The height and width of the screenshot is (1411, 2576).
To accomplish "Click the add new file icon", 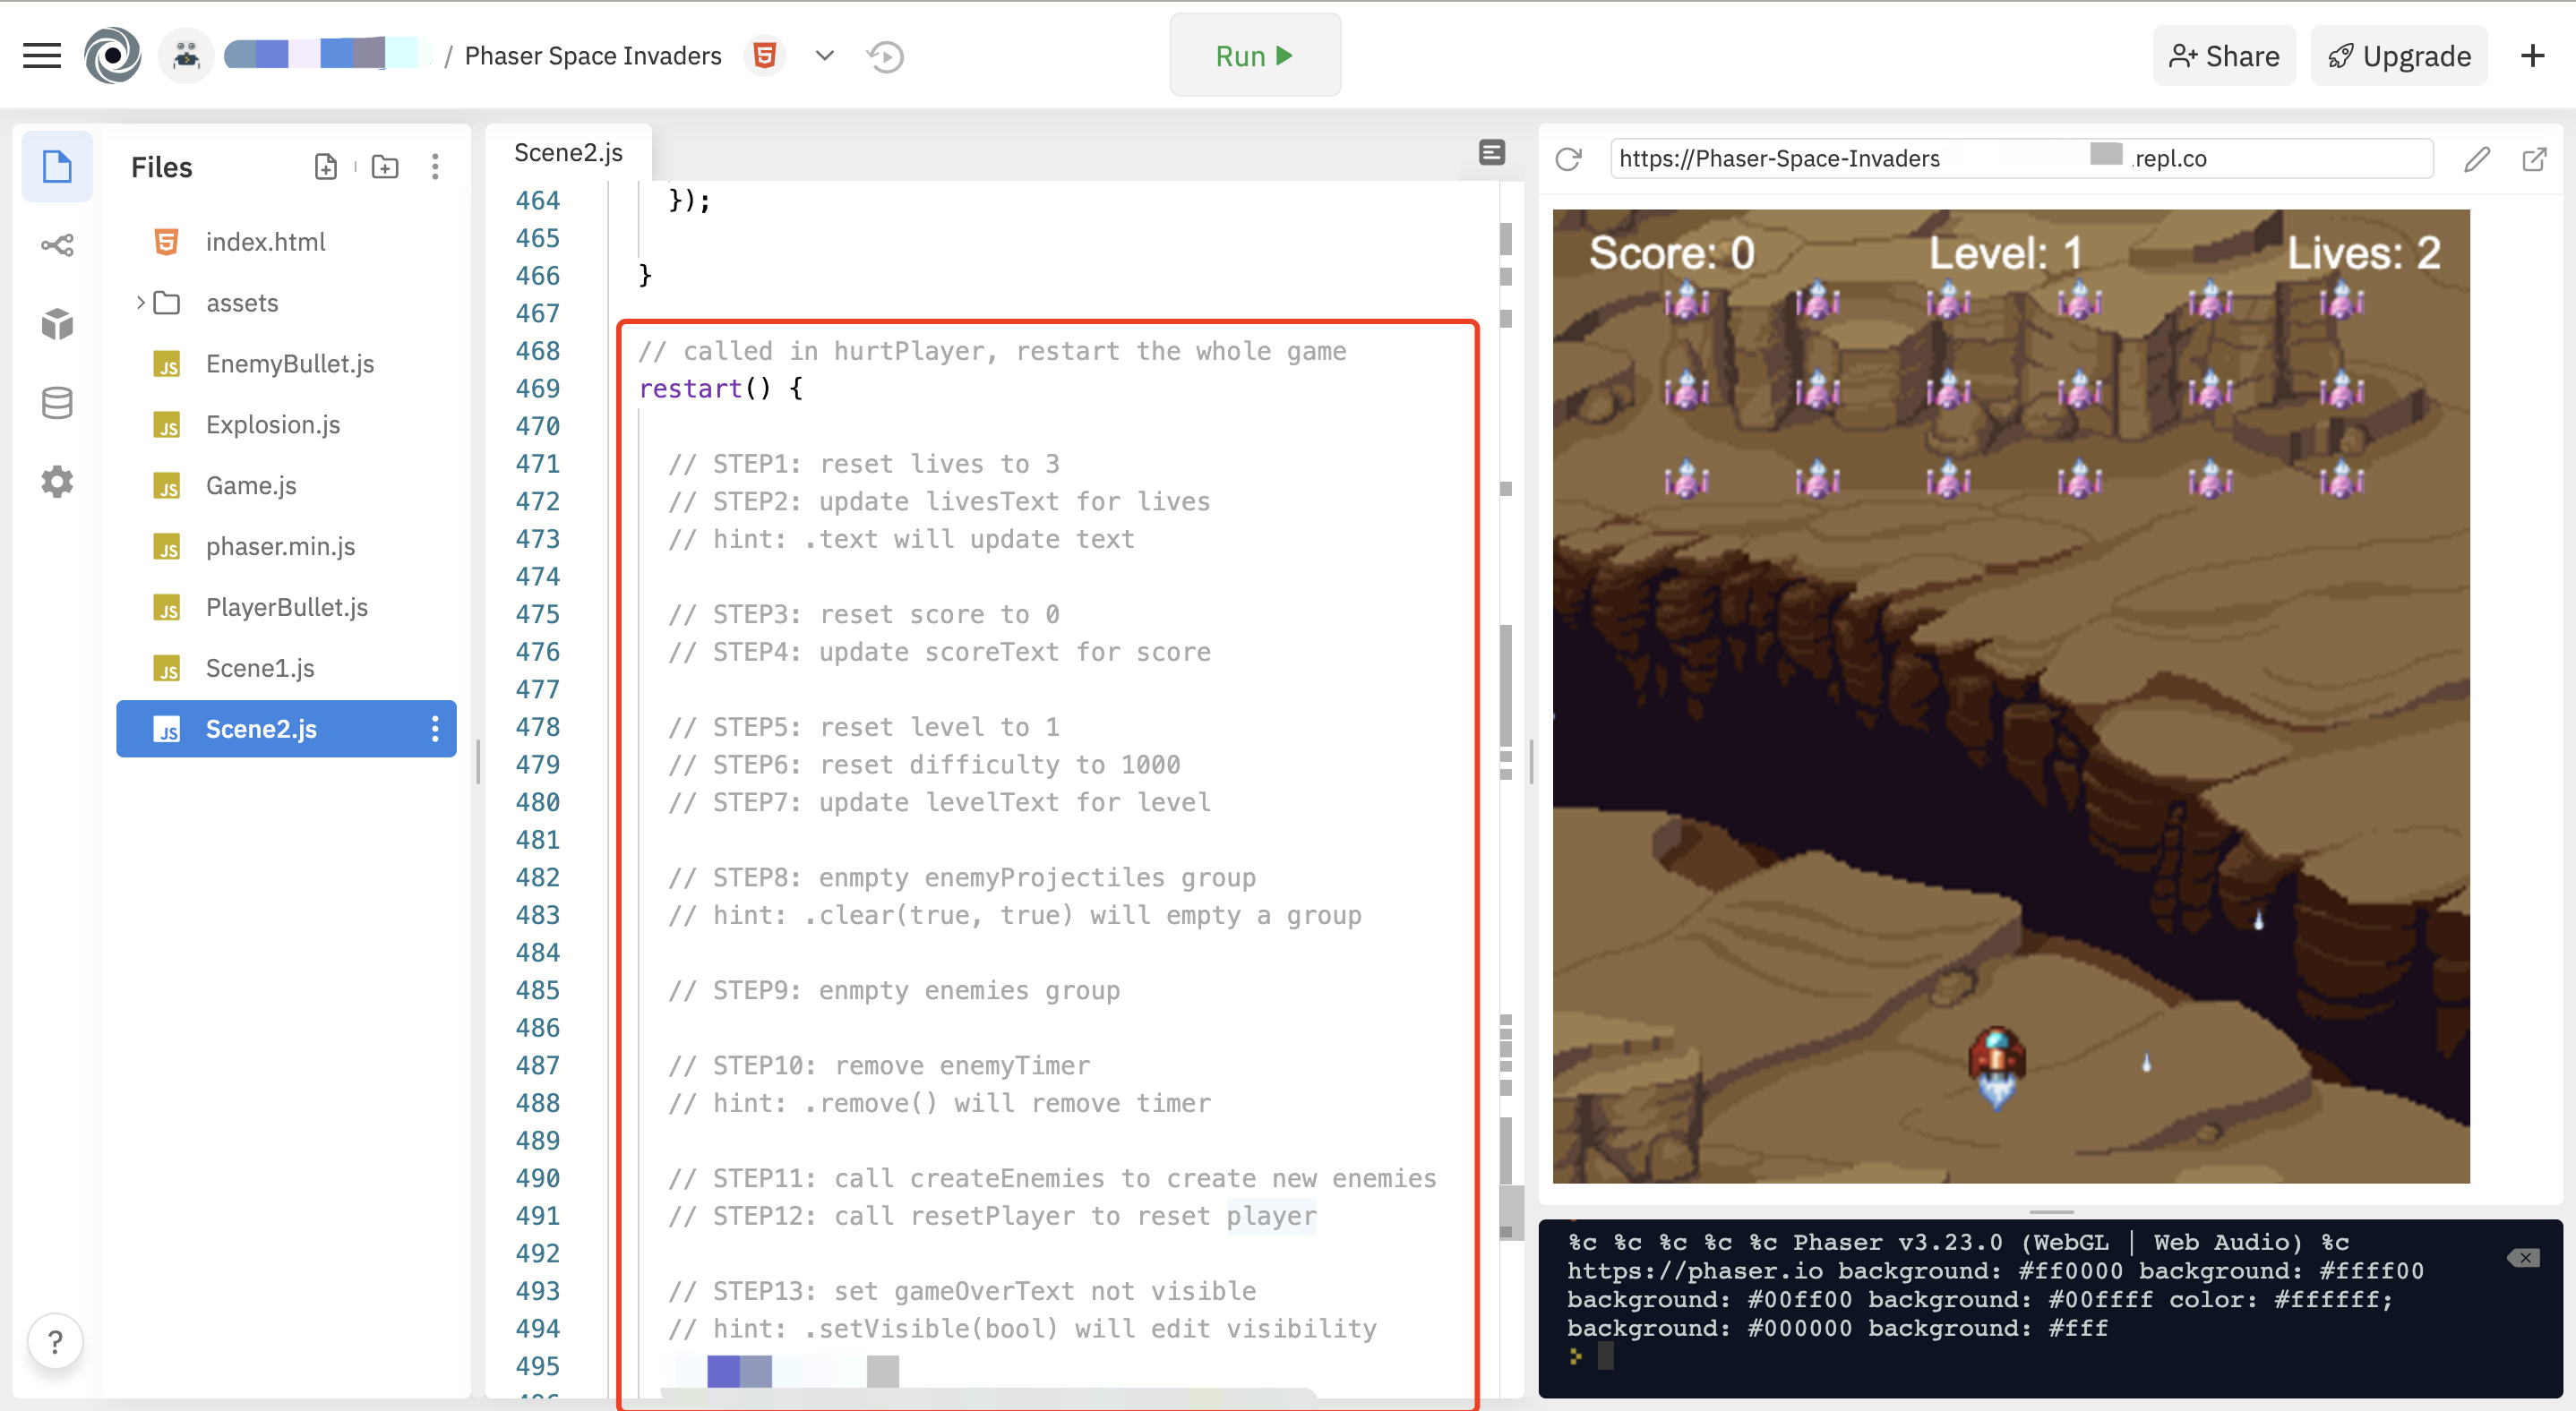I will click(326, 167).
